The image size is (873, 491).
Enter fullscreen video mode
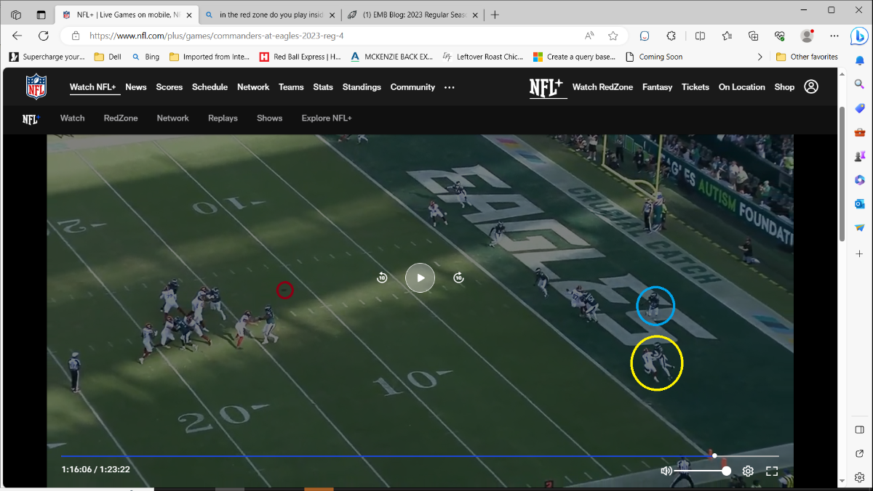[x=772, y=471]
